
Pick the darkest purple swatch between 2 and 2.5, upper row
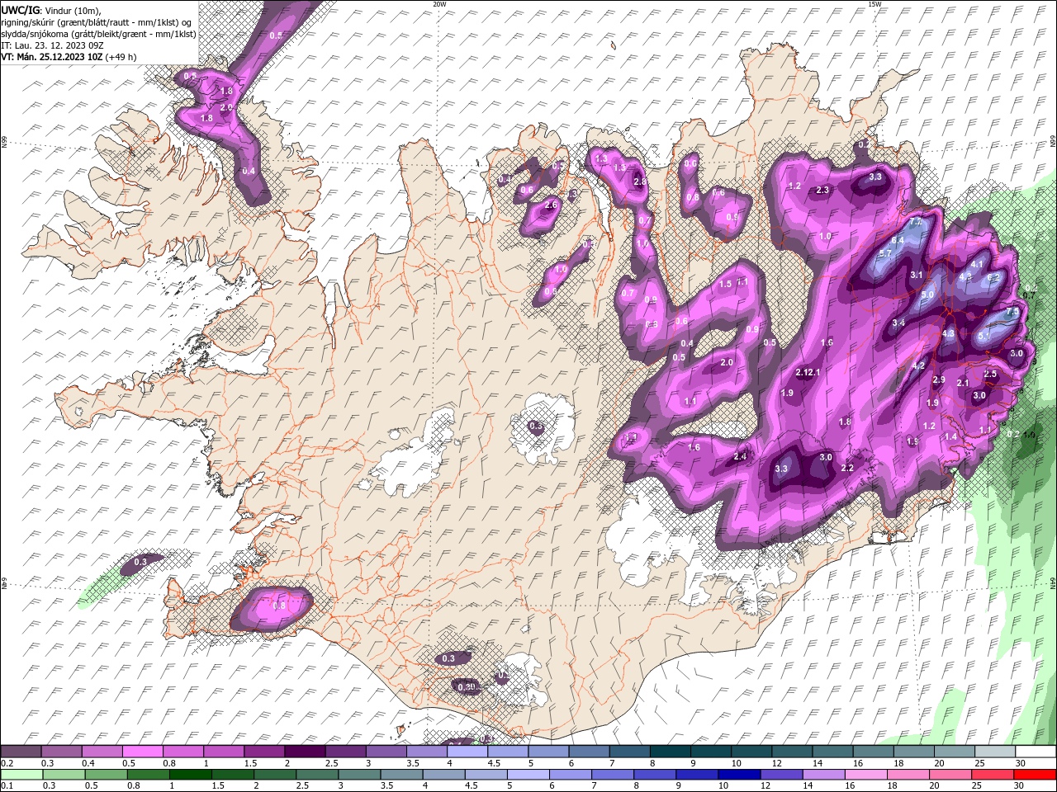(x=305, y=752)
